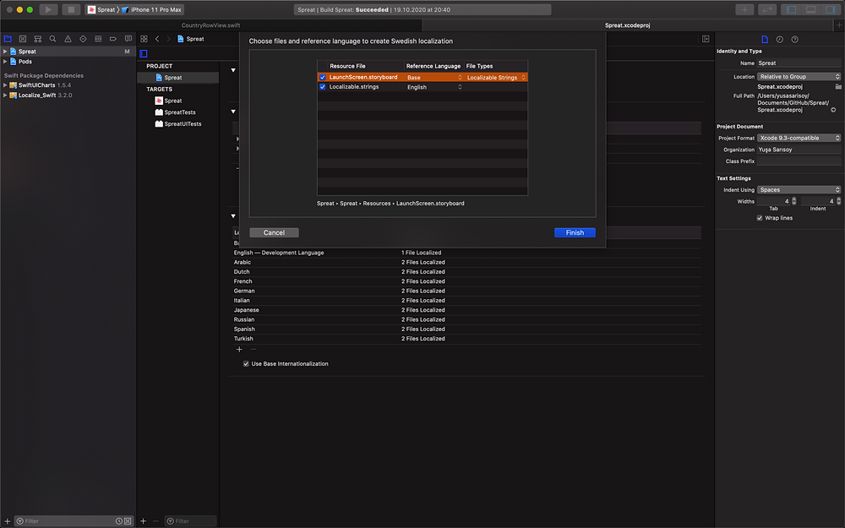Screen dimensions: 845x528
Task: Uncheck the LaunchScreen.storyboard resource file
Action: (322, 77)
